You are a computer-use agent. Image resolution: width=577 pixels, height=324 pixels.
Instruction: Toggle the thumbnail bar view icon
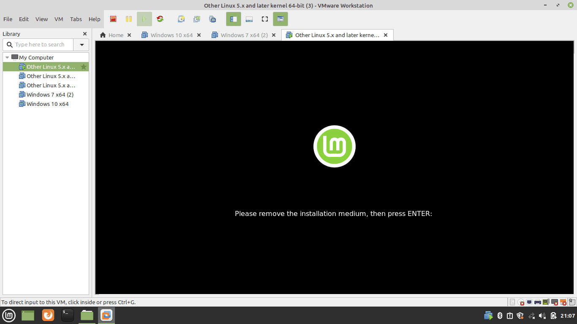click(249, 19)
